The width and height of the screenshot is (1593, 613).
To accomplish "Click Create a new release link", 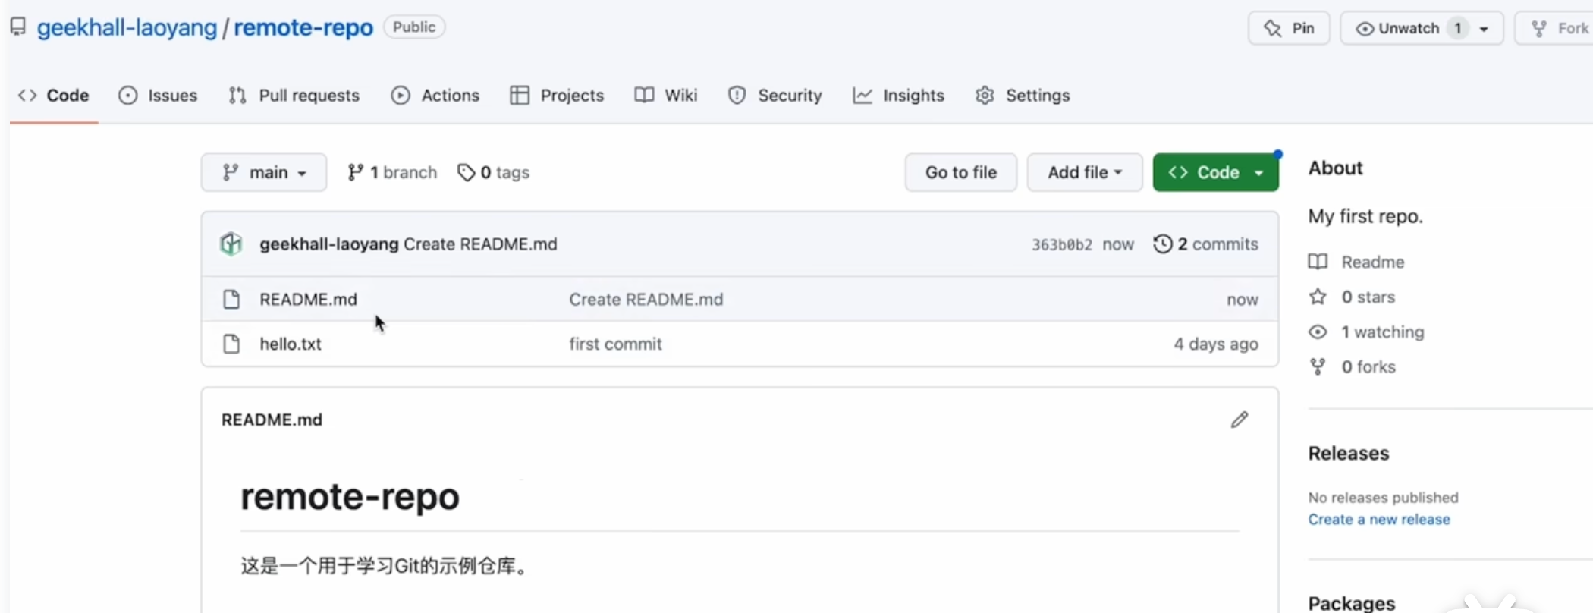I will click(x=1379, y=520).
